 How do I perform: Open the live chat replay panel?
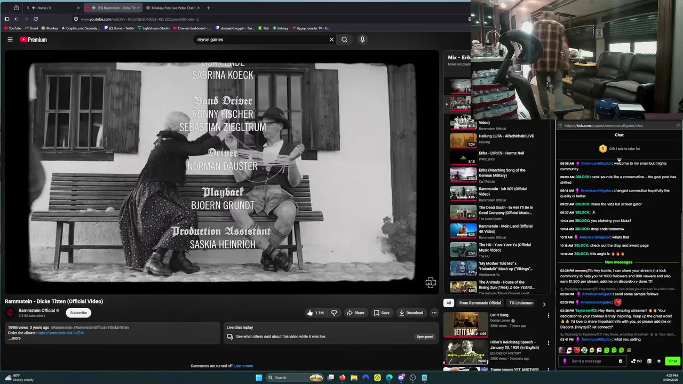point(425,337)
